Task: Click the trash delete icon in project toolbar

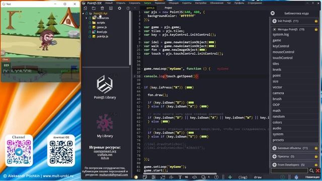Action: (102, 8)
